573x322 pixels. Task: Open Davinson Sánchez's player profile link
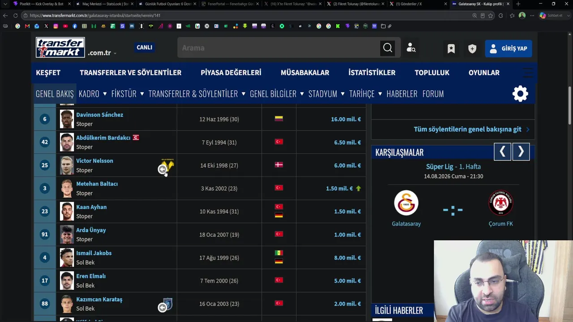99,115
